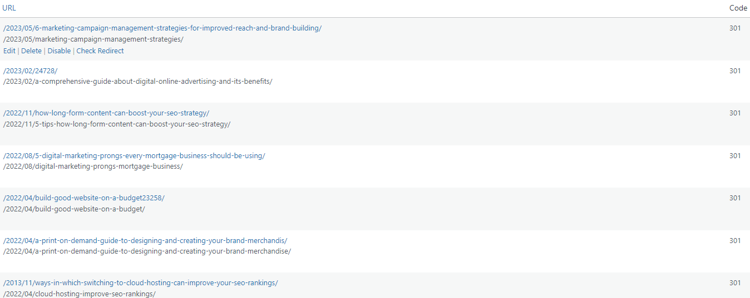This screenshot has width=750, height=298.
Task: Open the ways-in-which-switching-to-cloud-hosting source URL link
Action: (x=140, y=283)
